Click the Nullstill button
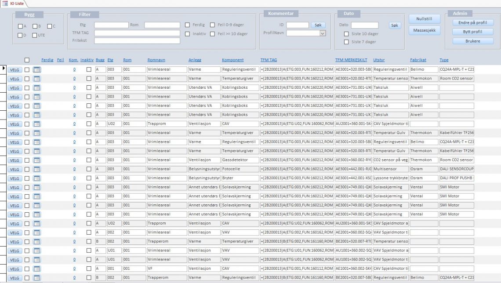Viewport: 501px width, 283px height. point(424,19)
